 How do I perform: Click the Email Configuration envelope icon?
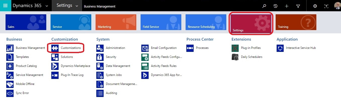(145, 48)
